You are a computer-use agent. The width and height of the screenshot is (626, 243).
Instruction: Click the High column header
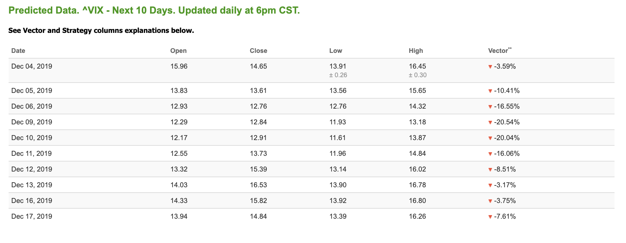416,51
